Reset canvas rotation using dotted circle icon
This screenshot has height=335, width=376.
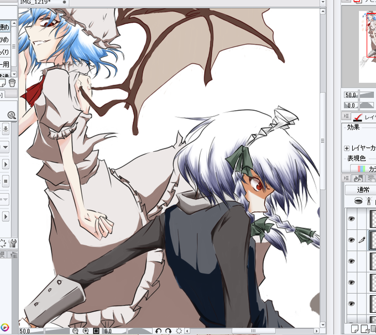pos(179,331)
